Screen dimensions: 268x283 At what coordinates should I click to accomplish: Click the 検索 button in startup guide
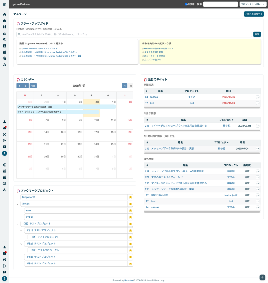(257, 34)
